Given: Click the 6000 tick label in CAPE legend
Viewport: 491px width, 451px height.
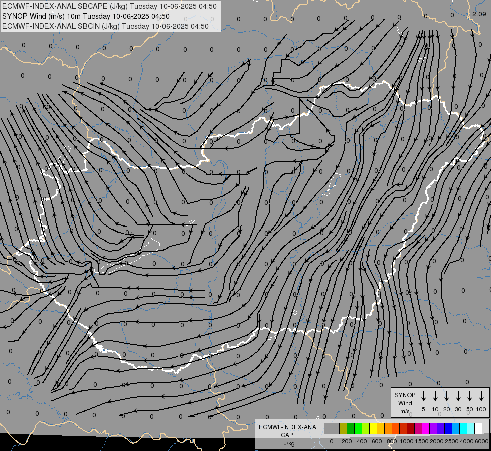Looking at the screenshot, I should click(482, 441).
